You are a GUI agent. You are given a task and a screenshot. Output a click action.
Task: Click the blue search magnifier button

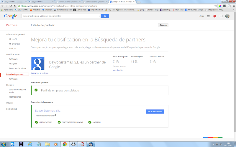(x=105, y=16)
